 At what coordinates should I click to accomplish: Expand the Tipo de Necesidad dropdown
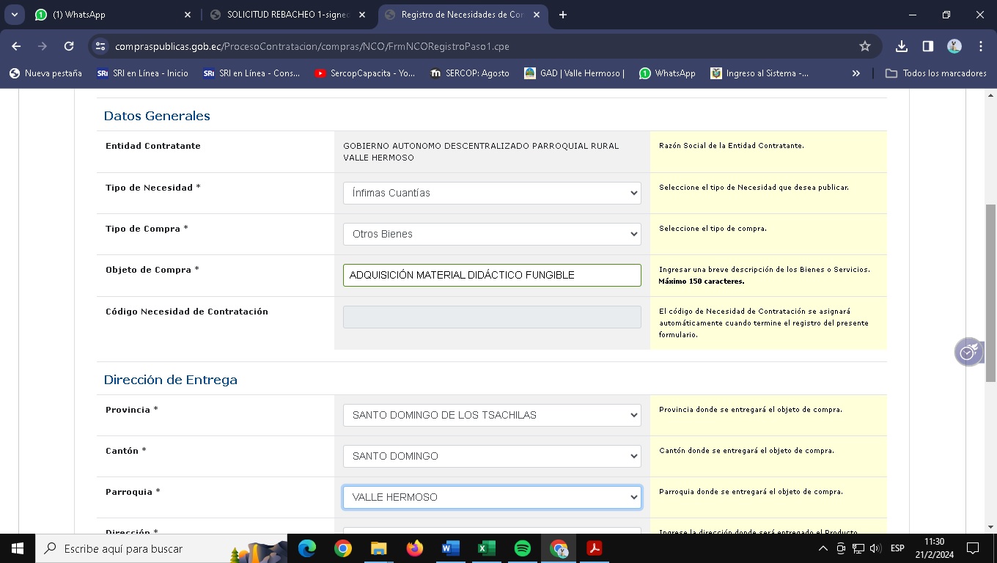[492, 193]
